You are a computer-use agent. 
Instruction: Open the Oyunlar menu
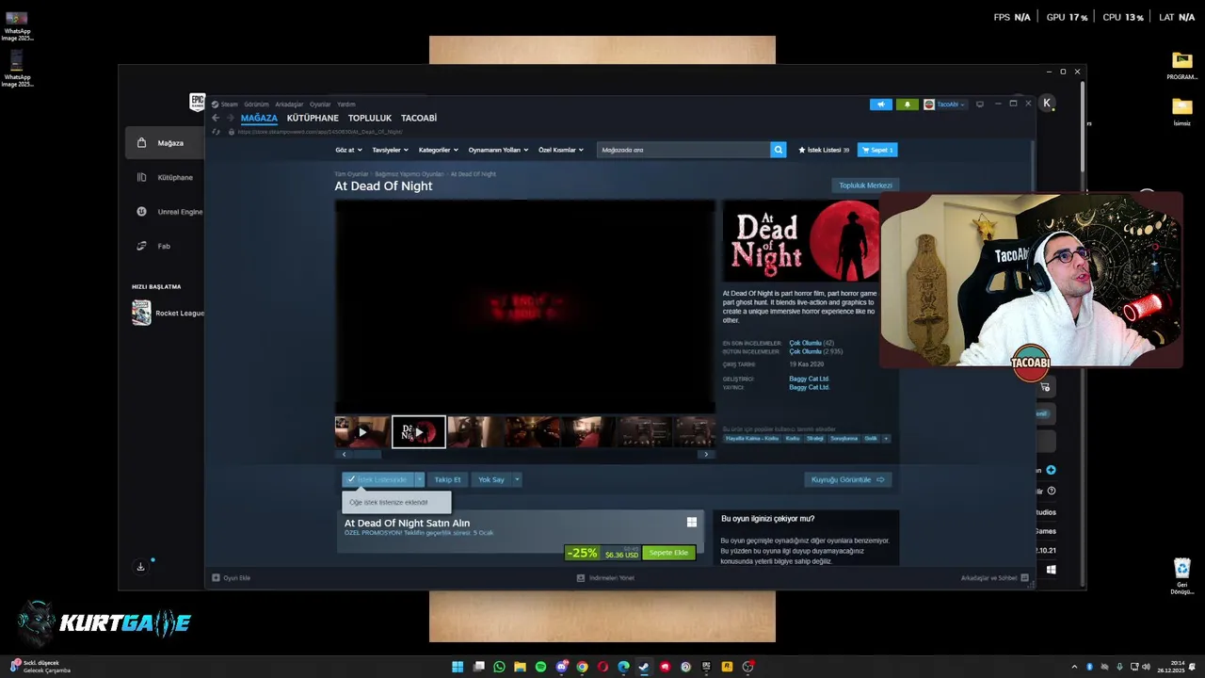coord(320,105)
